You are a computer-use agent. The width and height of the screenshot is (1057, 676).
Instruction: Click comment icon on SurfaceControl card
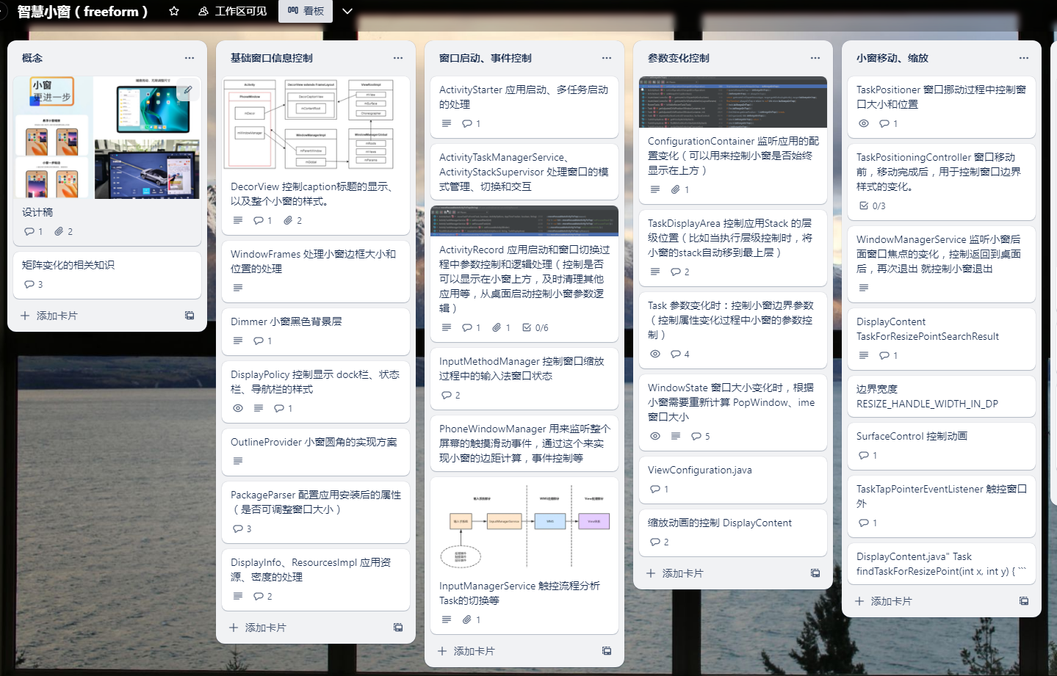(x=863, y=455)
